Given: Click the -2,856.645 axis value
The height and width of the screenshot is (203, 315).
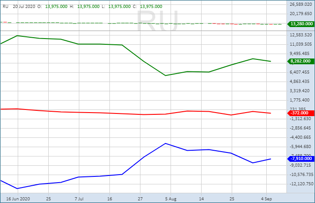Looking at the screenshot, I should 300,128.
